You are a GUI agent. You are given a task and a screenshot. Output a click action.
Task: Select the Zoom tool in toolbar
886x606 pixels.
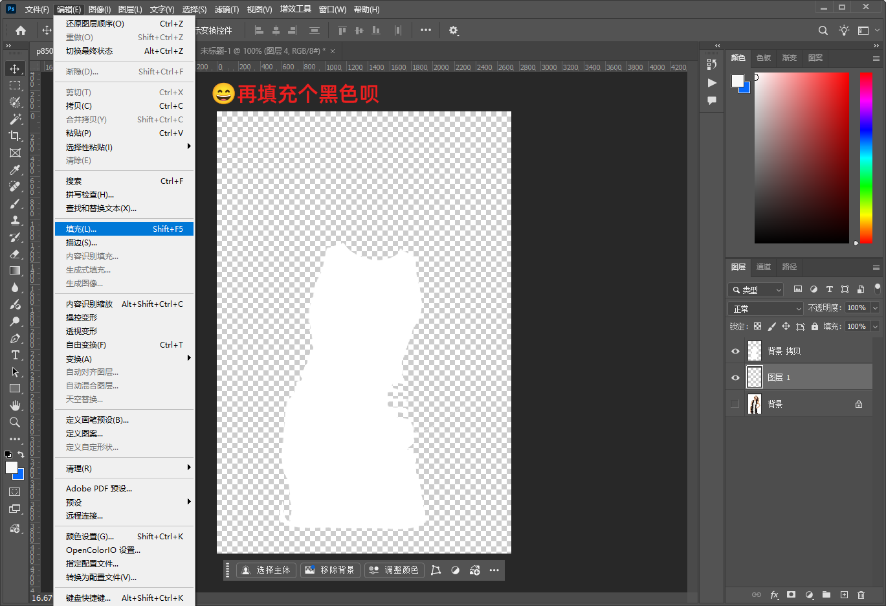tap(15, 422)
